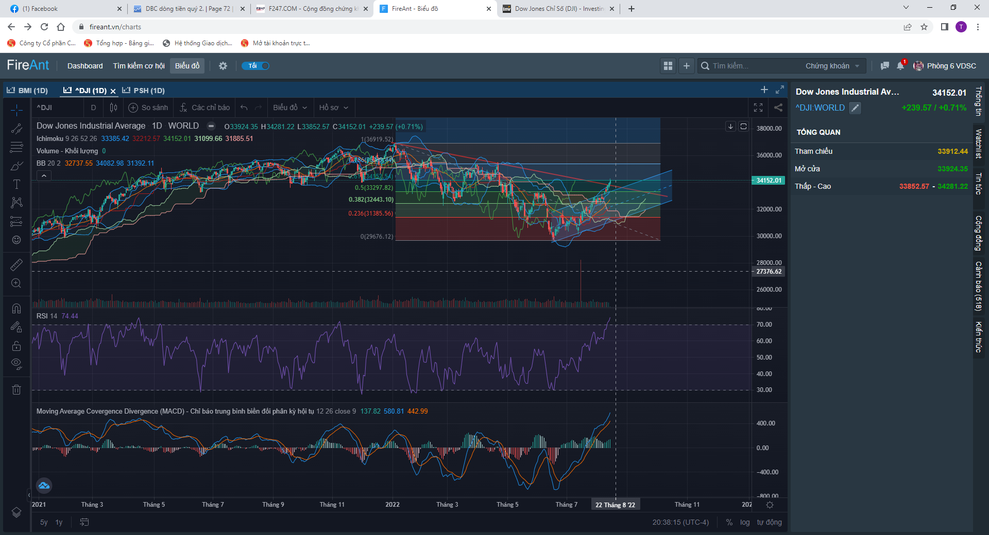Redo the chart action

(x=259, y=108)
